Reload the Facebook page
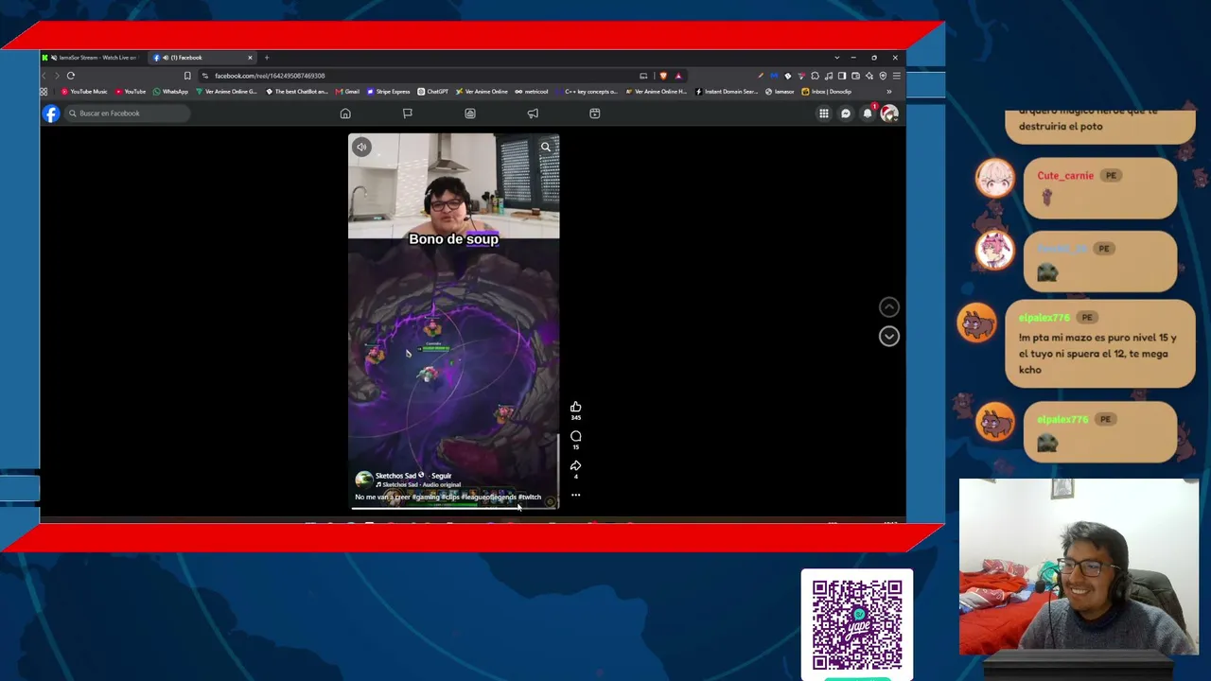The width and height of the screenshot is (1211, 681). [x=71, y=76]
